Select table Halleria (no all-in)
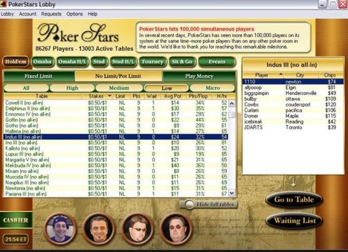The image size is (348, 252). pos(116,131)
